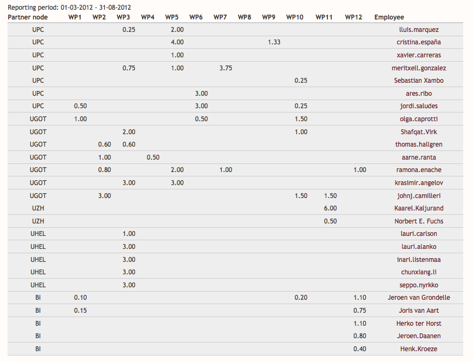
Task: Open jordi.saludes employee link
Action: pos(419,106)
